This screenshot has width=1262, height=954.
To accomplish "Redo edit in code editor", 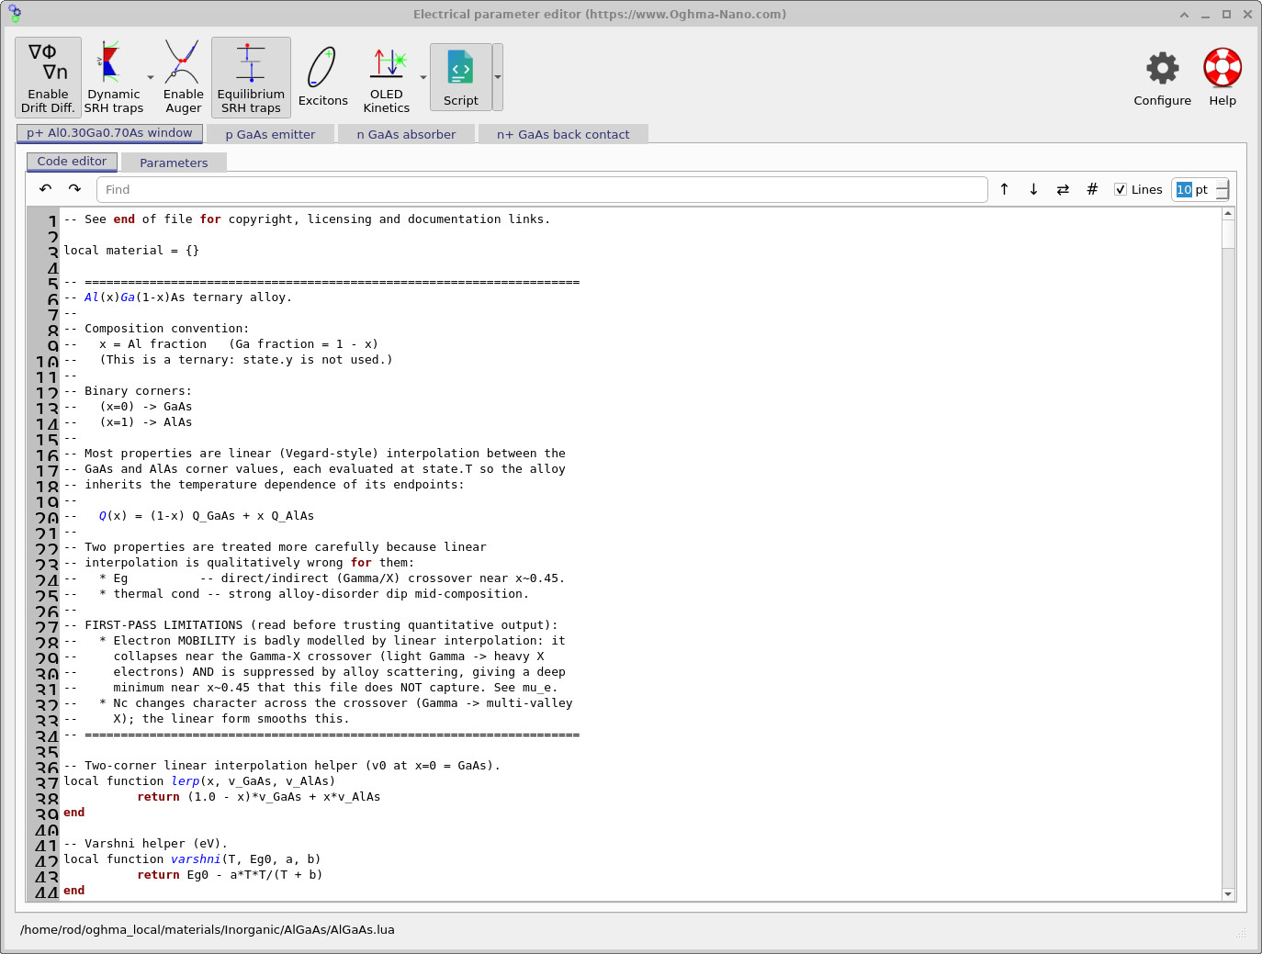I will pos(74,189).
